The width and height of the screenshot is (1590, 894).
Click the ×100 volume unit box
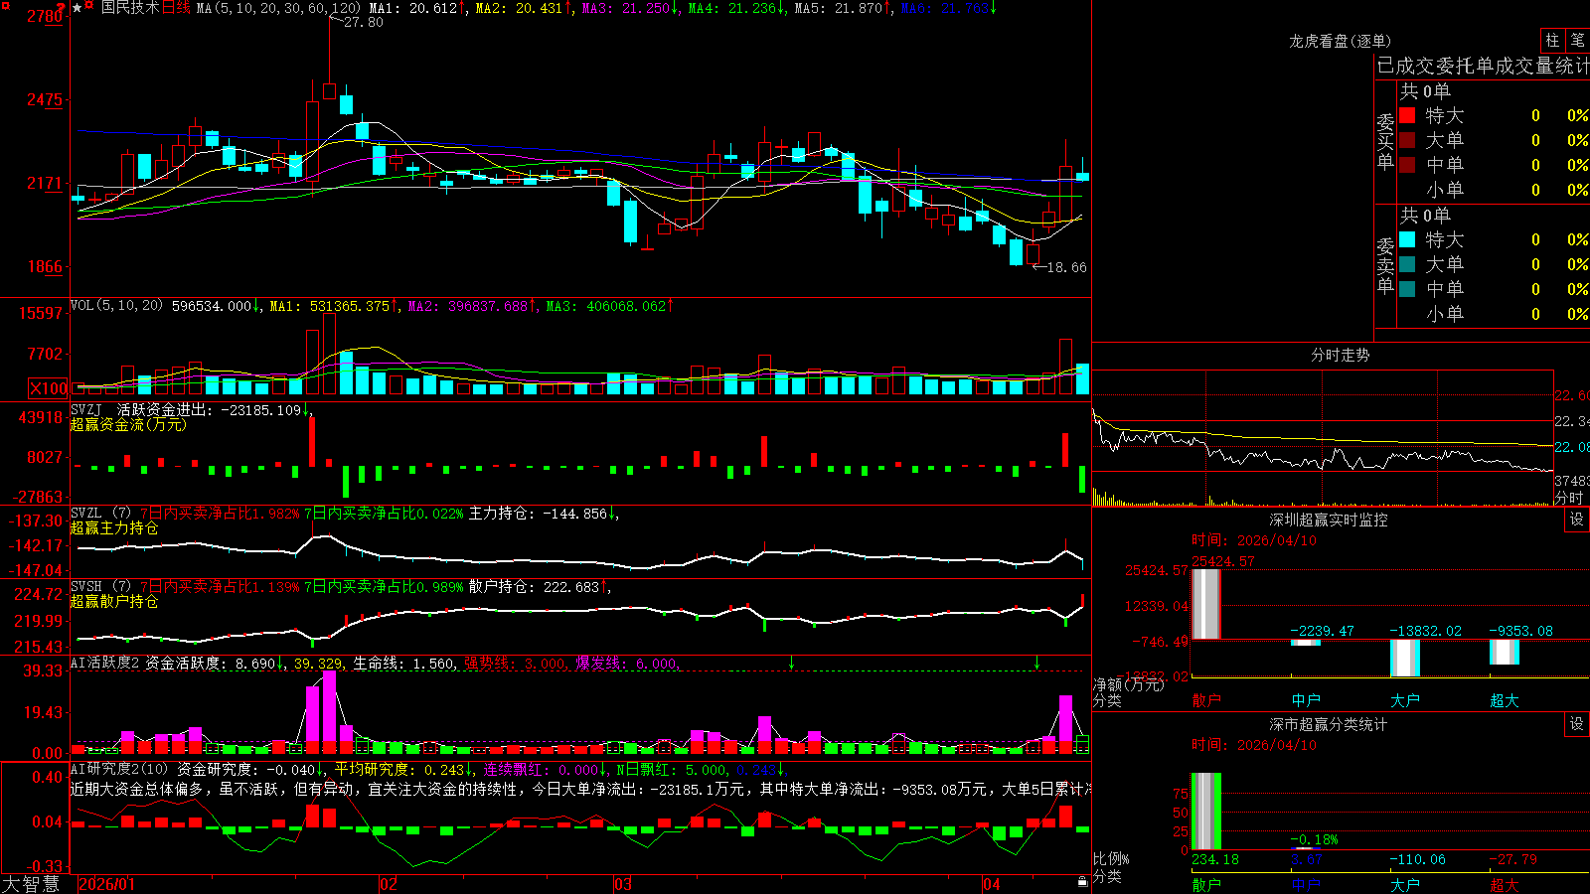coord(48,388)
